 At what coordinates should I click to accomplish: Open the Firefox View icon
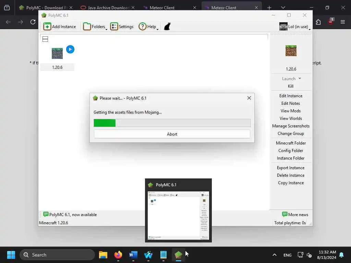point(7,8)
